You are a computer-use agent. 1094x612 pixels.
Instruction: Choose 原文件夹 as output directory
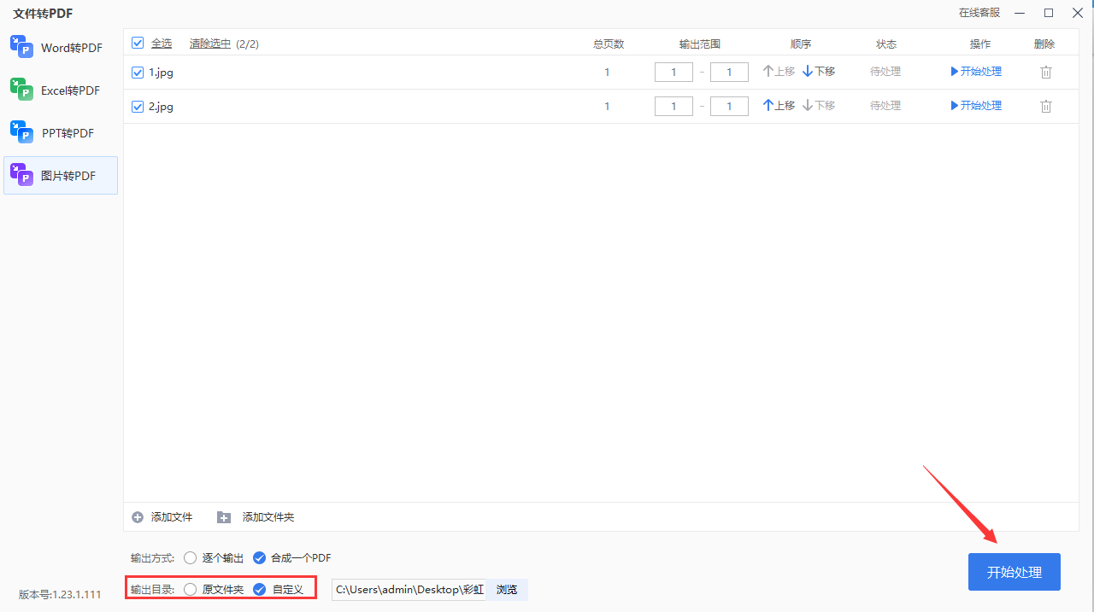pos(214,590)
